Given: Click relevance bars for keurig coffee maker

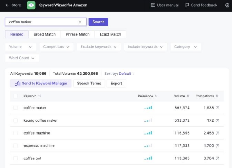Looking at the screenshot, I should pos(148,120).
